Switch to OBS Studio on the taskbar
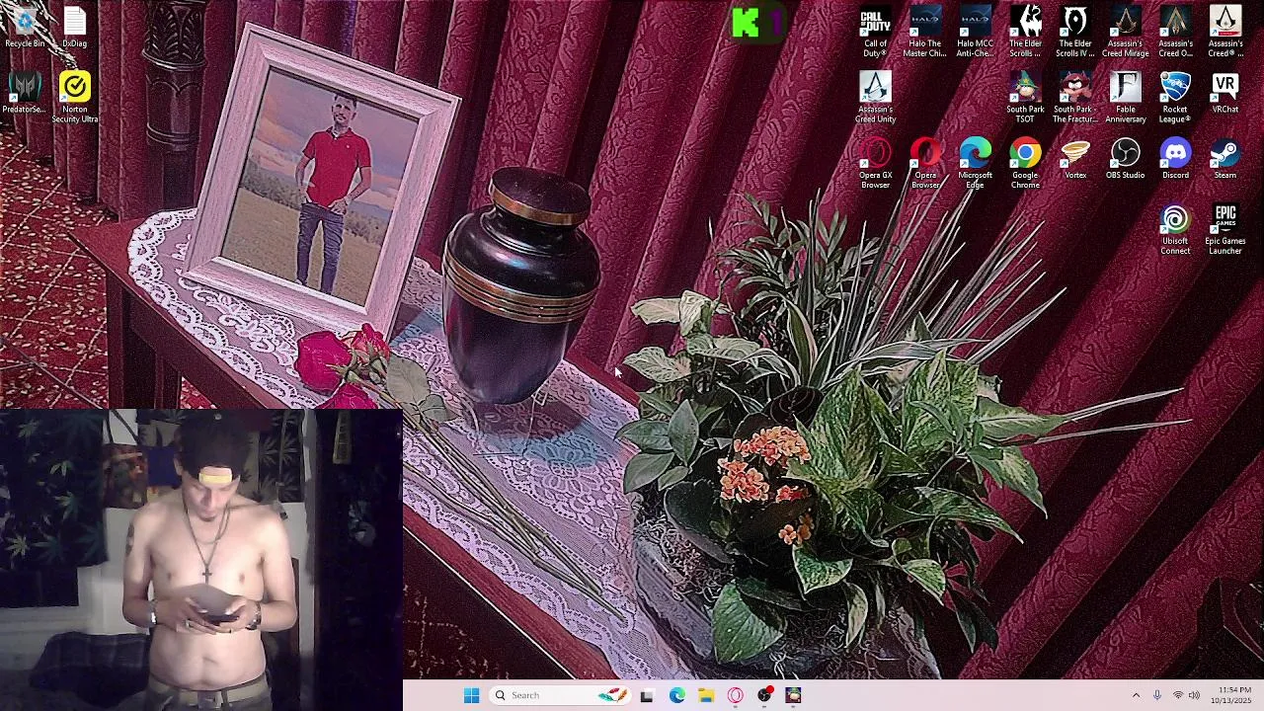Viewport: 1264px width, 711px height. pyautogui.click(x=764, y=695)
